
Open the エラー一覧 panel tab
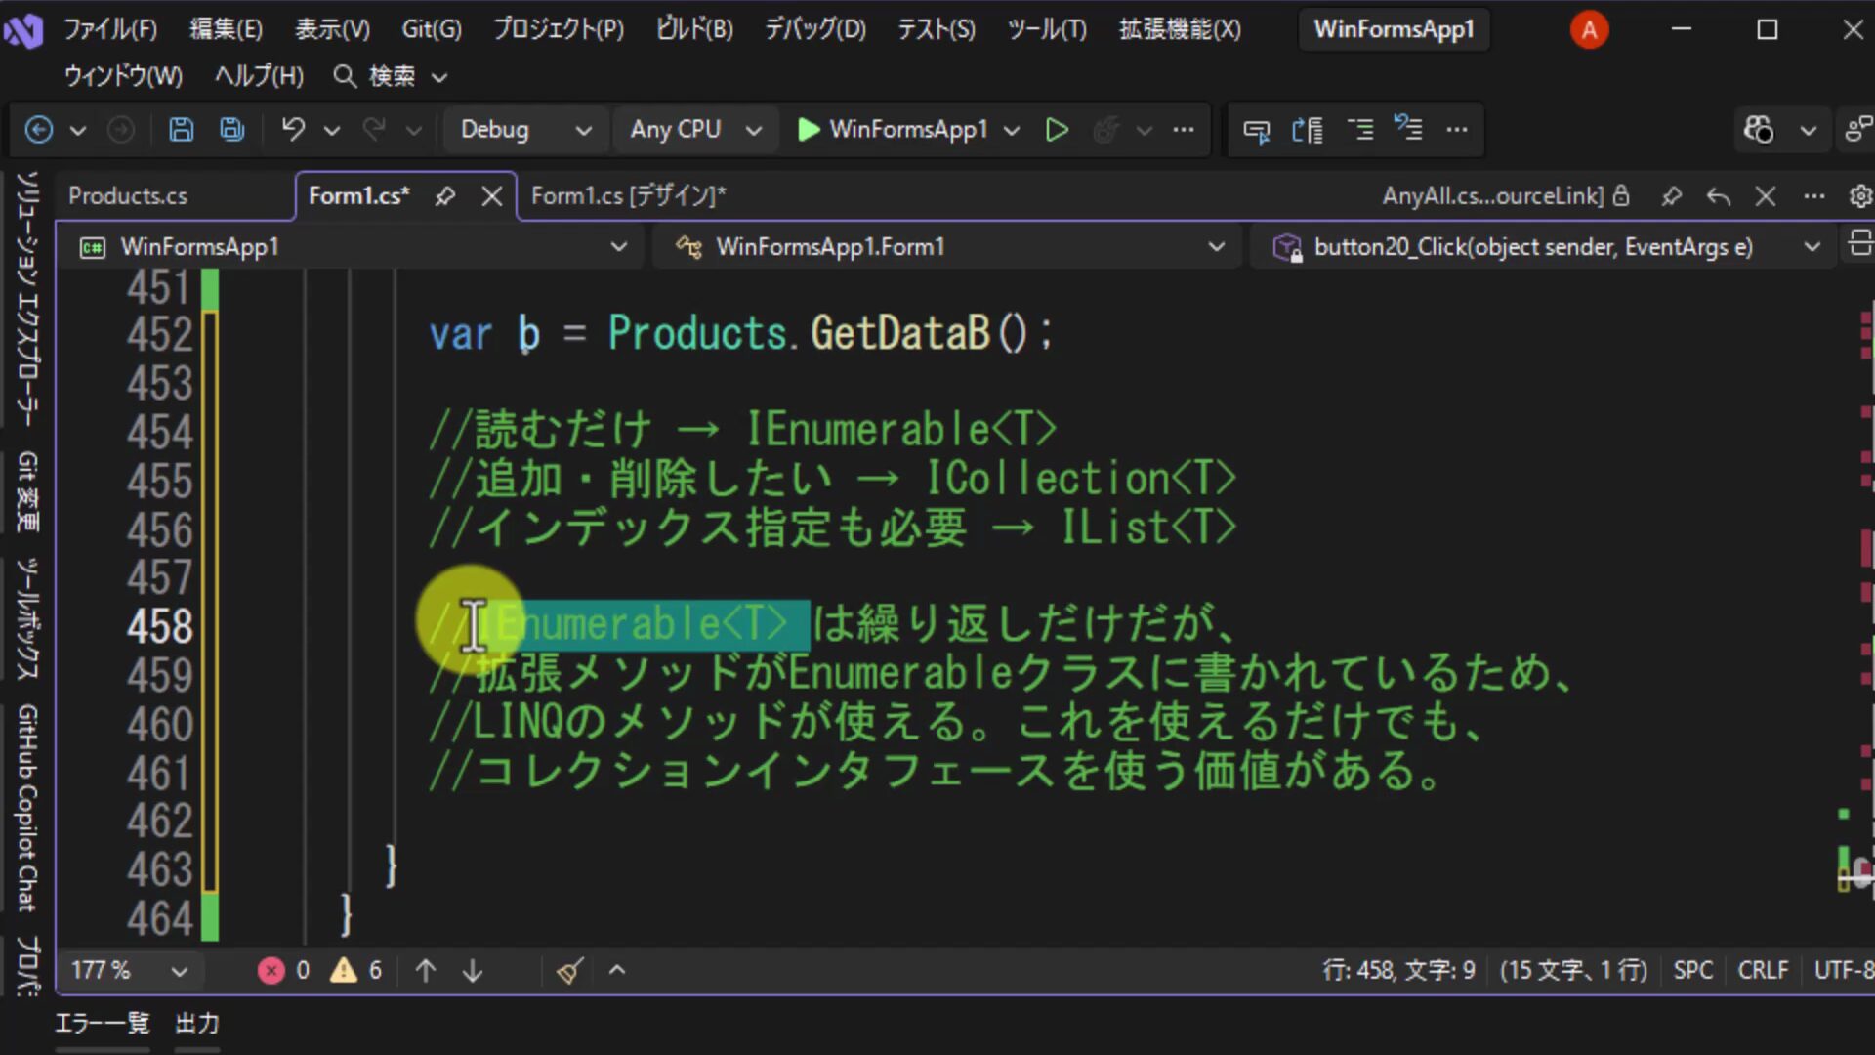(103, 1023)
